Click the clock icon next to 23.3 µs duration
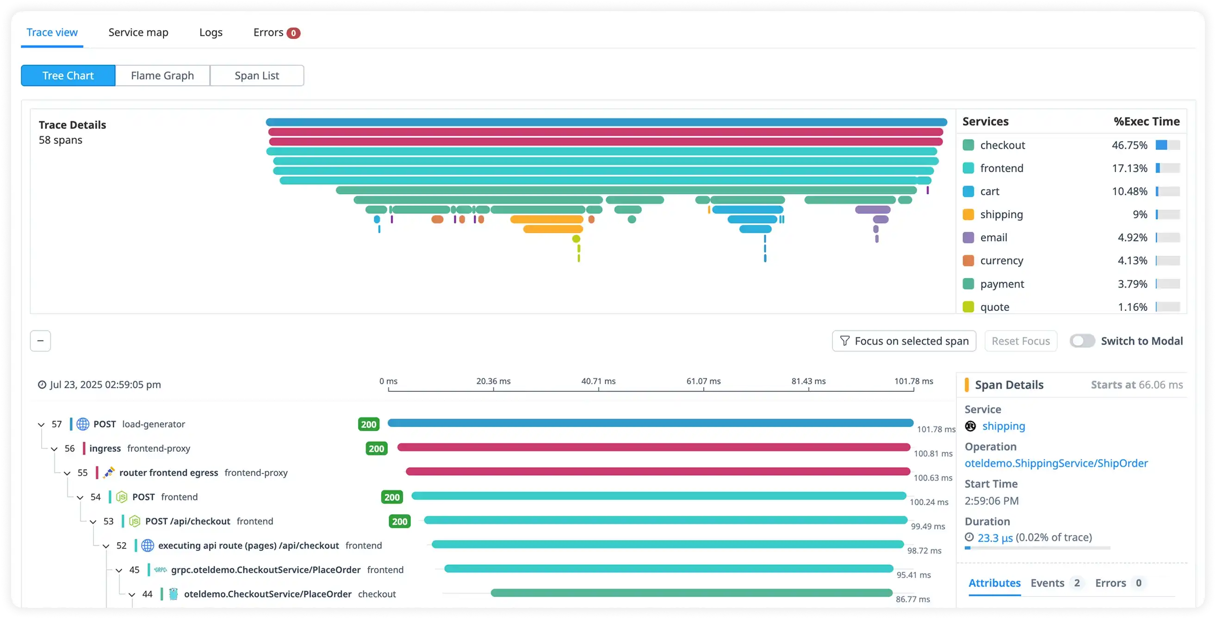 (970, 538)
